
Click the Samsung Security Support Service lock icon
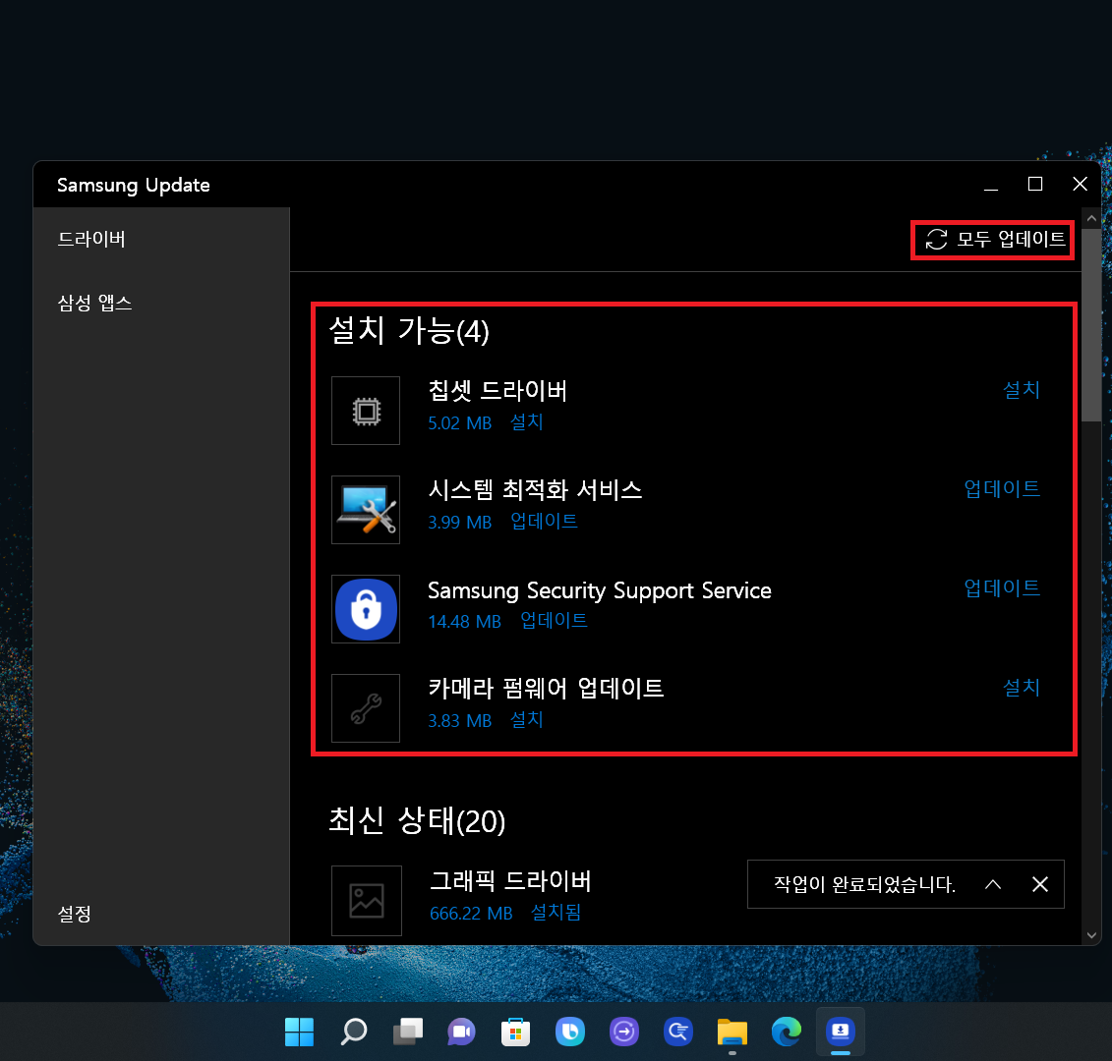click(x=366, y=609)
